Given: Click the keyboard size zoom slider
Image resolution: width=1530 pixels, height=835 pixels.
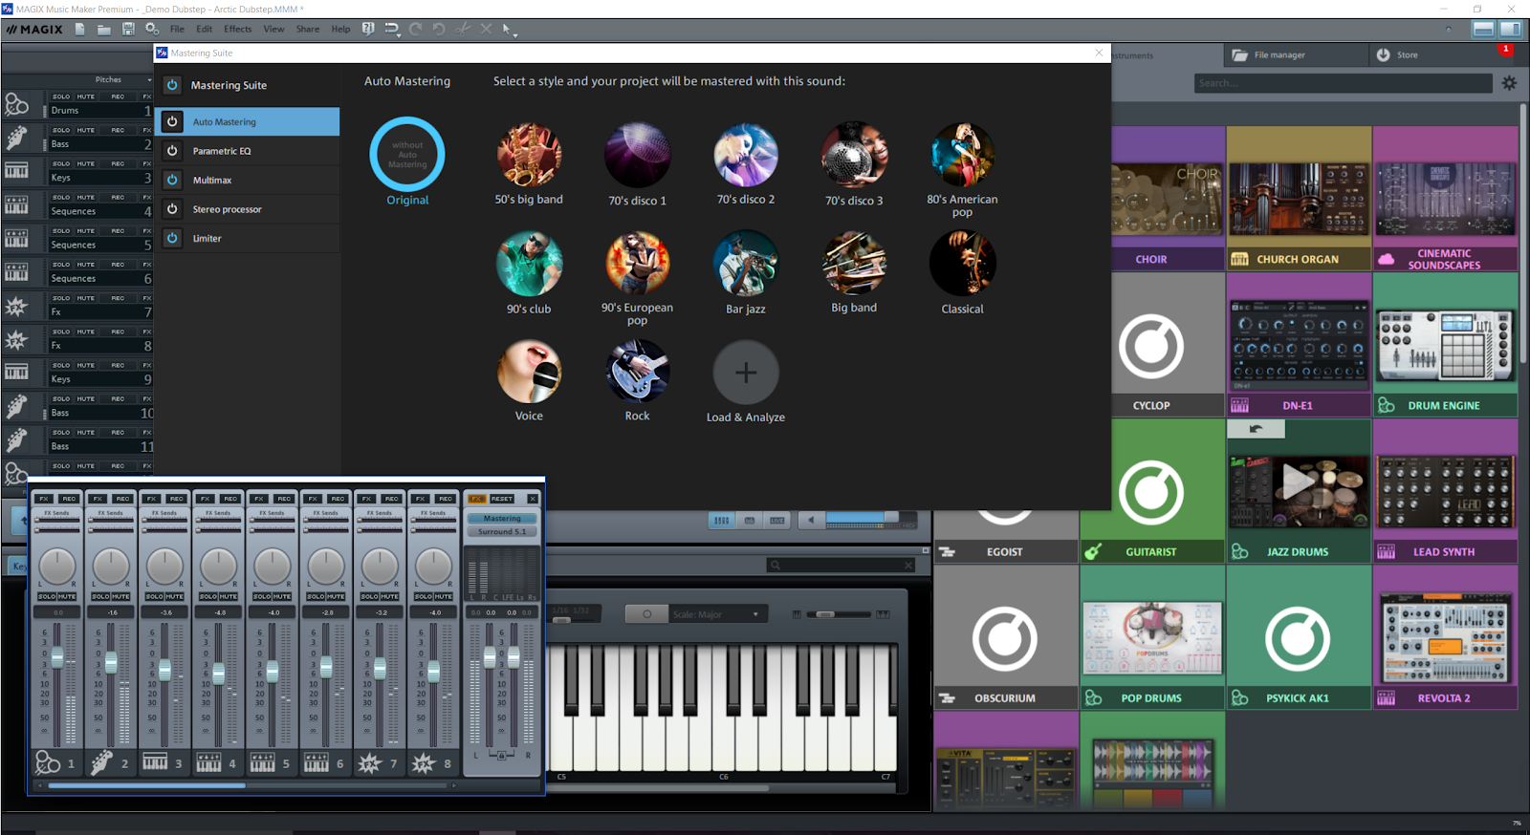Looking at the screenshot, I should 825,614.
